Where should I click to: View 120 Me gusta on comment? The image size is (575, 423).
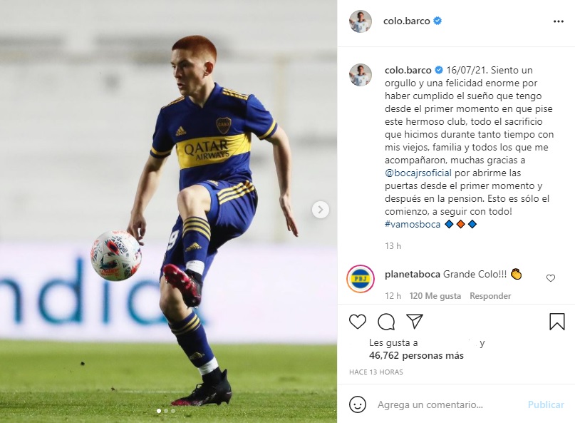point(435,296)
